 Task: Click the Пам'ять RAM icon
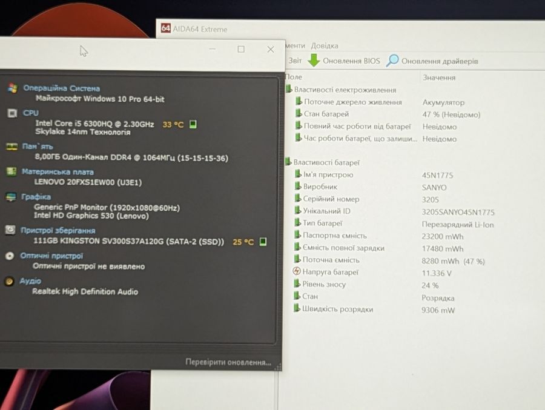tap(12, 147)
